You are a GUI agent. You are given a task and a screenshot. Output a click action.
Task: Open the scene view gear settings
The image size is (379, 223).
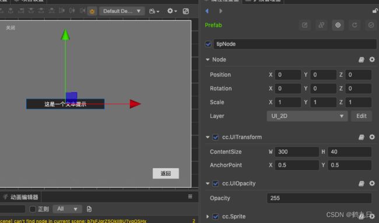[x=172, y=11]
